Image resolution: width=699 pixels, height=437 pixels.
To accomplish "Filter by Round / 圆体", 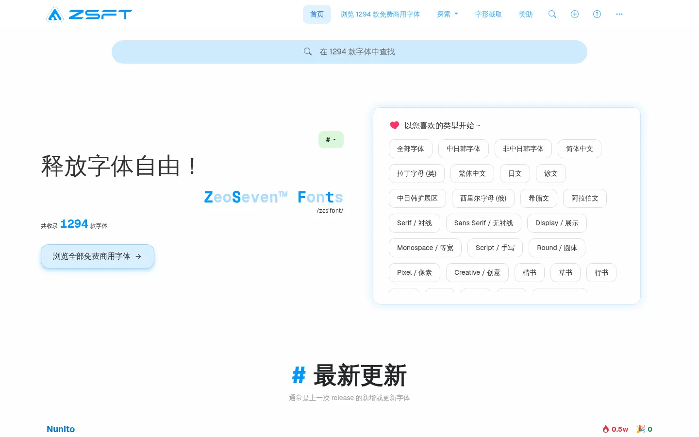I will click(557, 248).
